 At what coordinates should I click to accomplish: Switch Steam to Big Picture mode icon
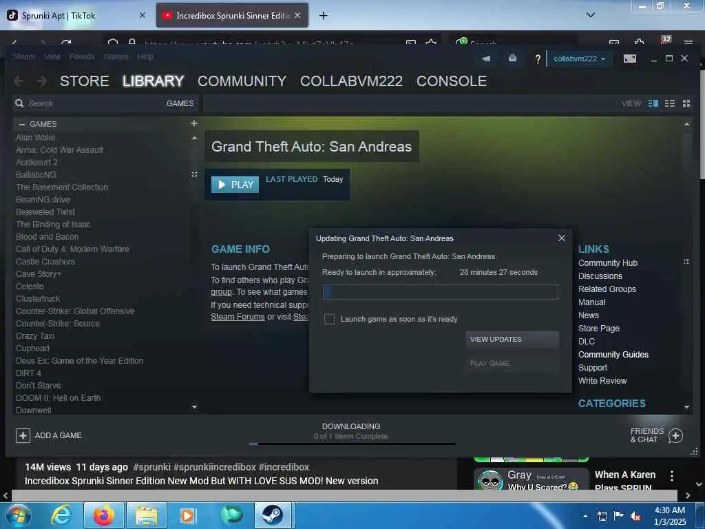pos(630,59)
